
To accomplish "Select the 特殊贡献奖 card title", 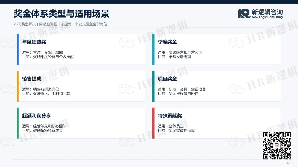I will point(170,116).
